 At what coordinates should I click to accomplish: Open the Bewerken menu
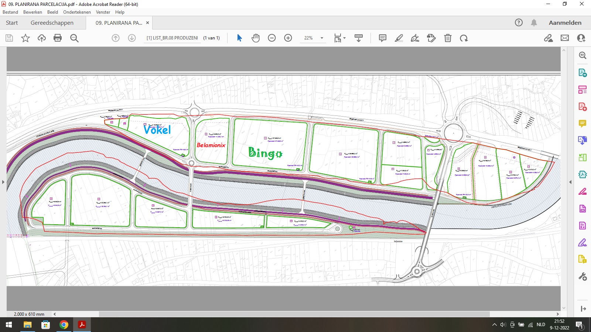pyautogui.click(x=33, y=12)
